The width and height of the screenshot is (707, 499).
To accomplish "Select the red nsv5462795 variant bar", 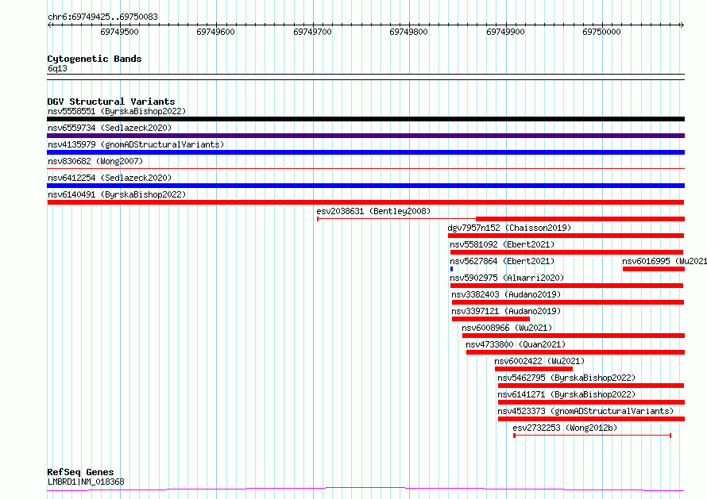I will (x=591, y=386).
